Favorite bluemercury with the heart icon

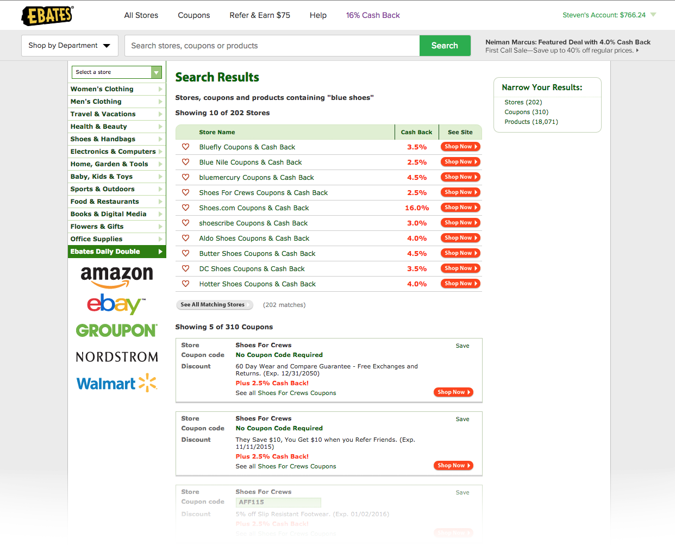coord(185,177)
